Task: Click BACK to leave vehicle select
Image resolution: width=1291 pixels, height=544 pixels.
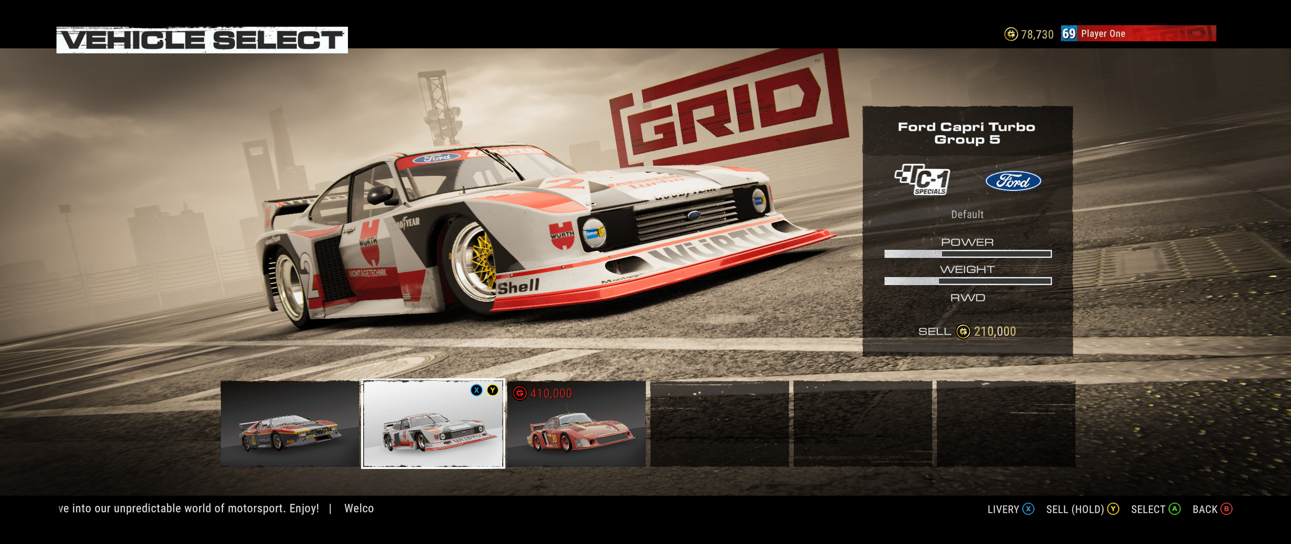Action: point(1212,509)
